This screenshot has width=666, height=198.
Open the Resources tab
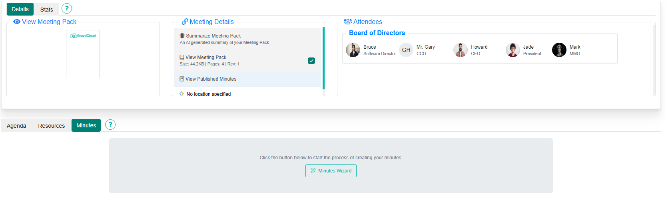point(52,125)
